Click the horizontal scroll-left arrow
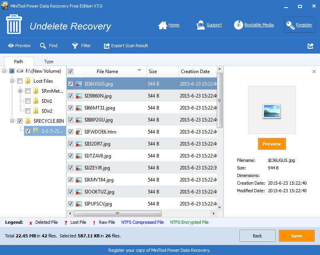The height and width of the screenshot is (255, 320). pos(70,213)
